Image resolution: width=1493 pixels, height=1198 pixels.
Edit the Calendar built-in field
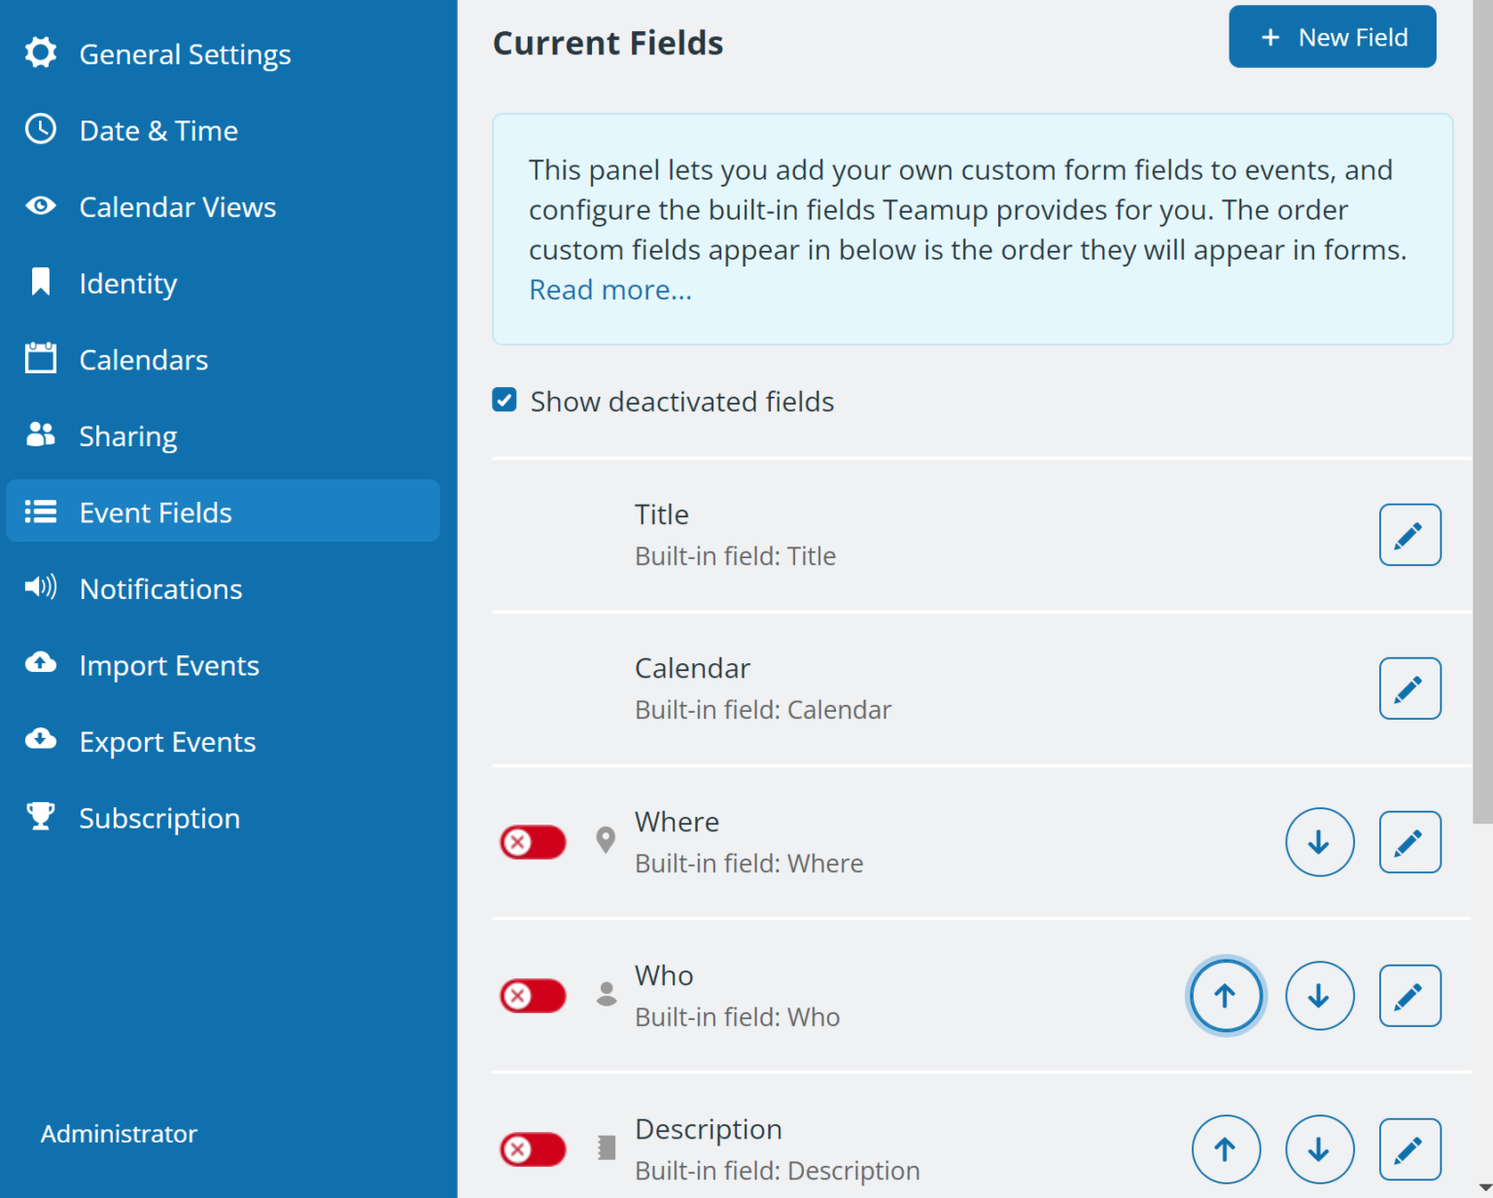tap(1408, 688)
